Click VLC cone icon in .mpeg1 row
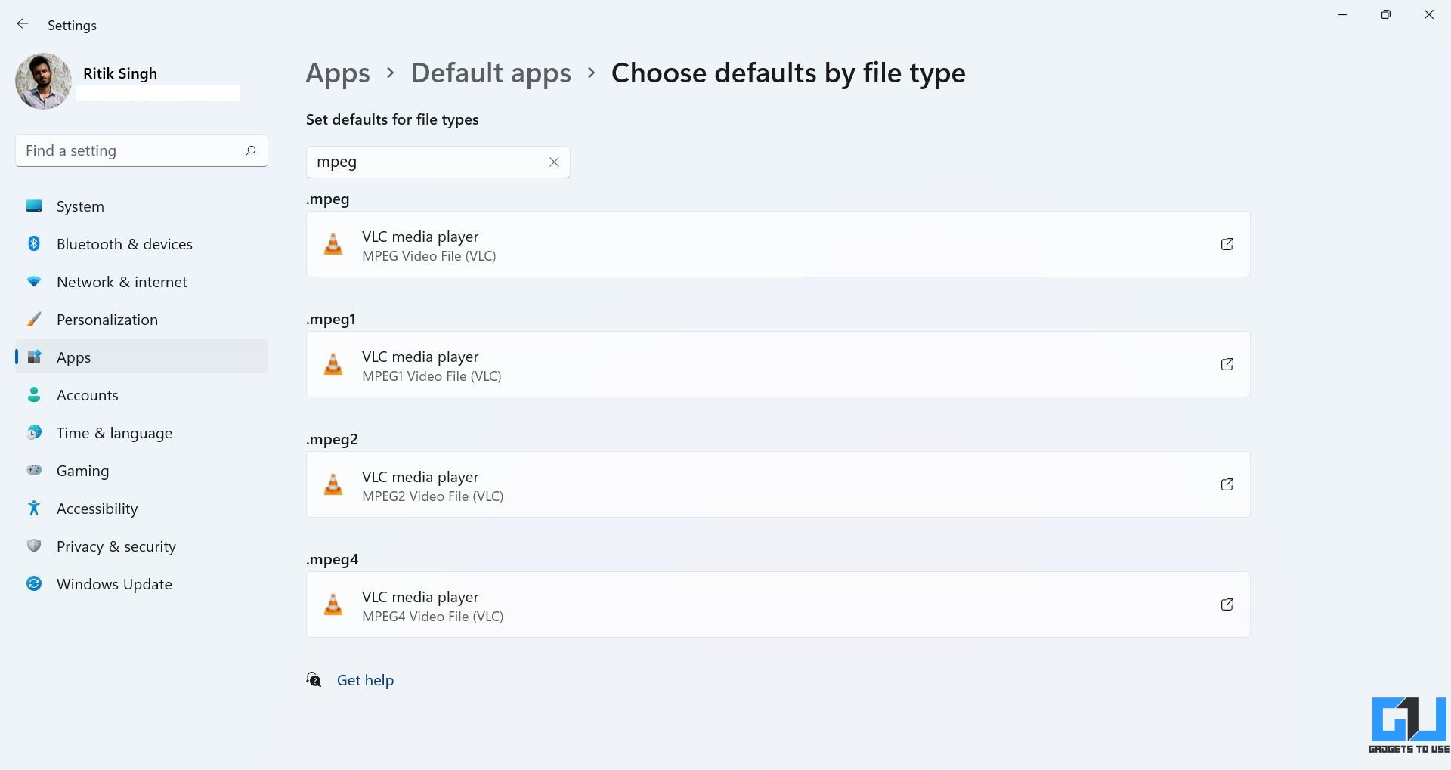This screenshot has width=1451, height=770. 333,364
